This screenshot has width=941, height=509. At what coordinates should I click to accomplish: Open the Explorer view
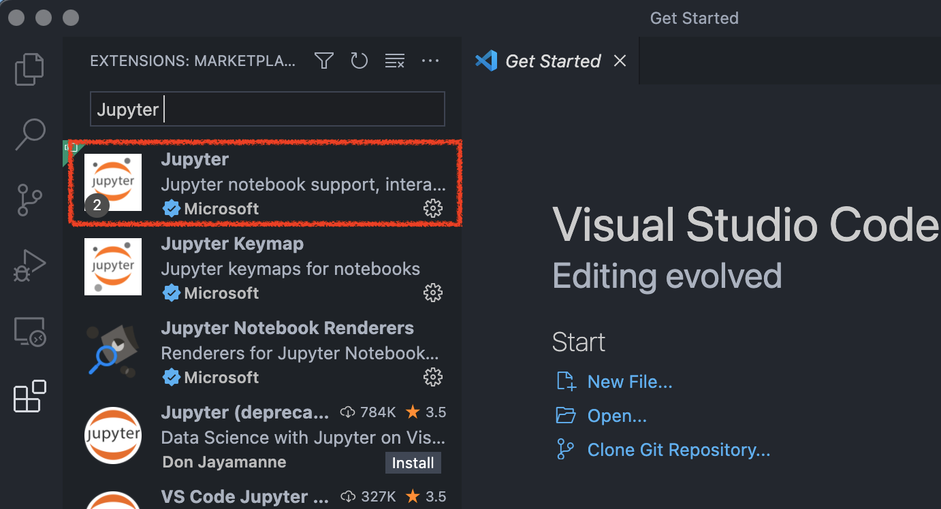click(x=29, y=69)
